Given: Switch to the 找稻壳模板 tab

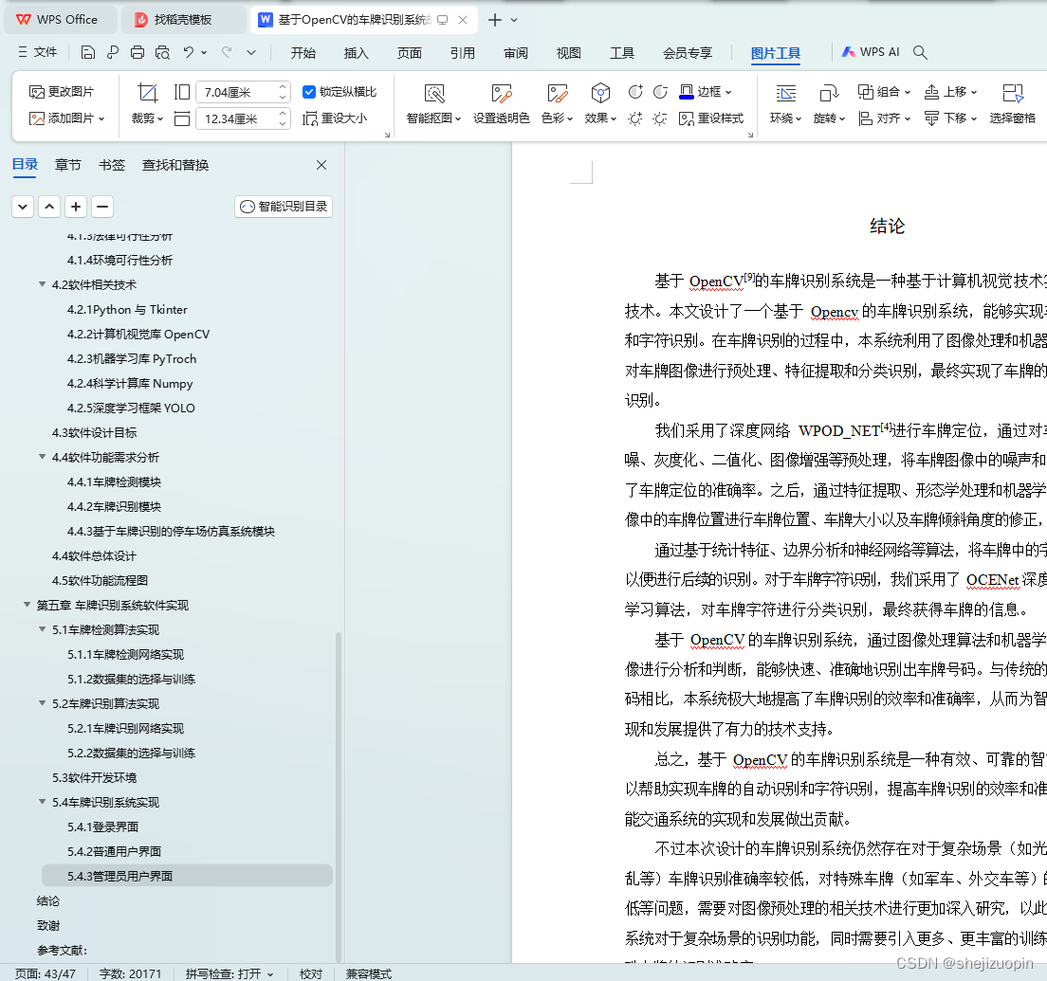Looking at the screenshot, I should tap(183, 20).
